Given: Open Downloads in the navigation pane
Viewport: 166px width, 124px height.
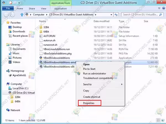Looking at the screenshot, I should (x=19, y=31).
